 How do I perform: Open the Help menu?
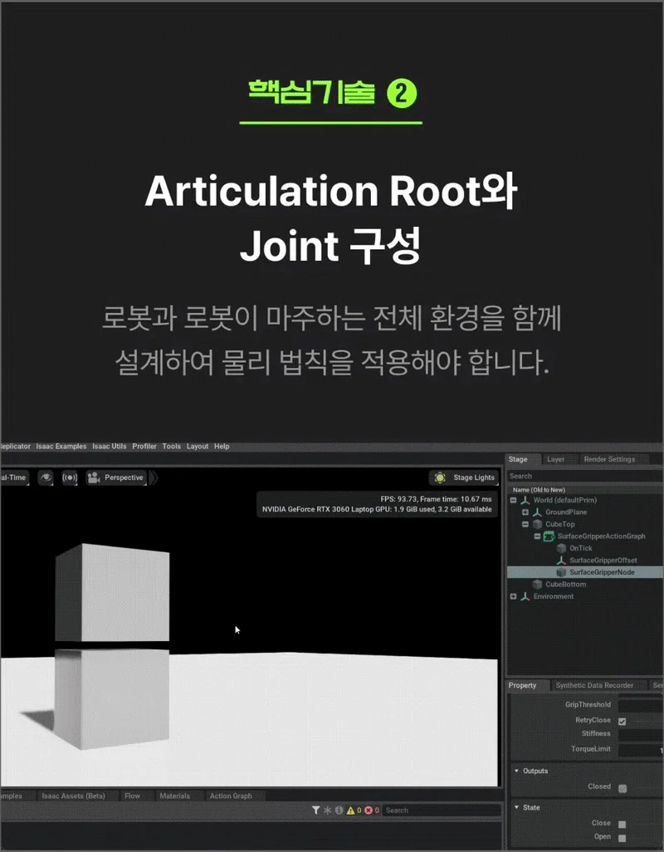222,446
